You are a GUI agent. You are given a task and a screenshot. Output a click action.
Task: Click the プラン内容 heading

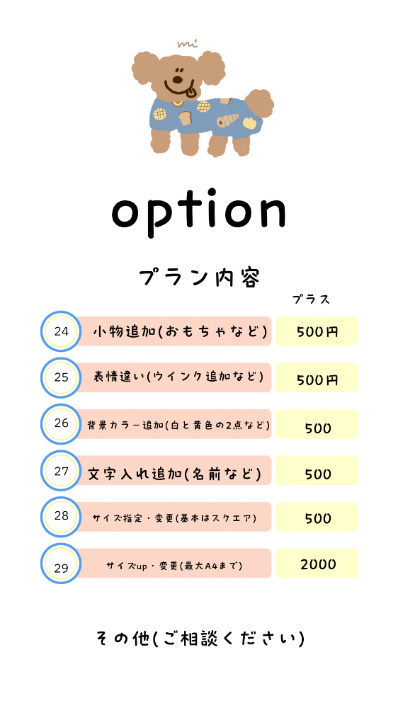[199, 278]
